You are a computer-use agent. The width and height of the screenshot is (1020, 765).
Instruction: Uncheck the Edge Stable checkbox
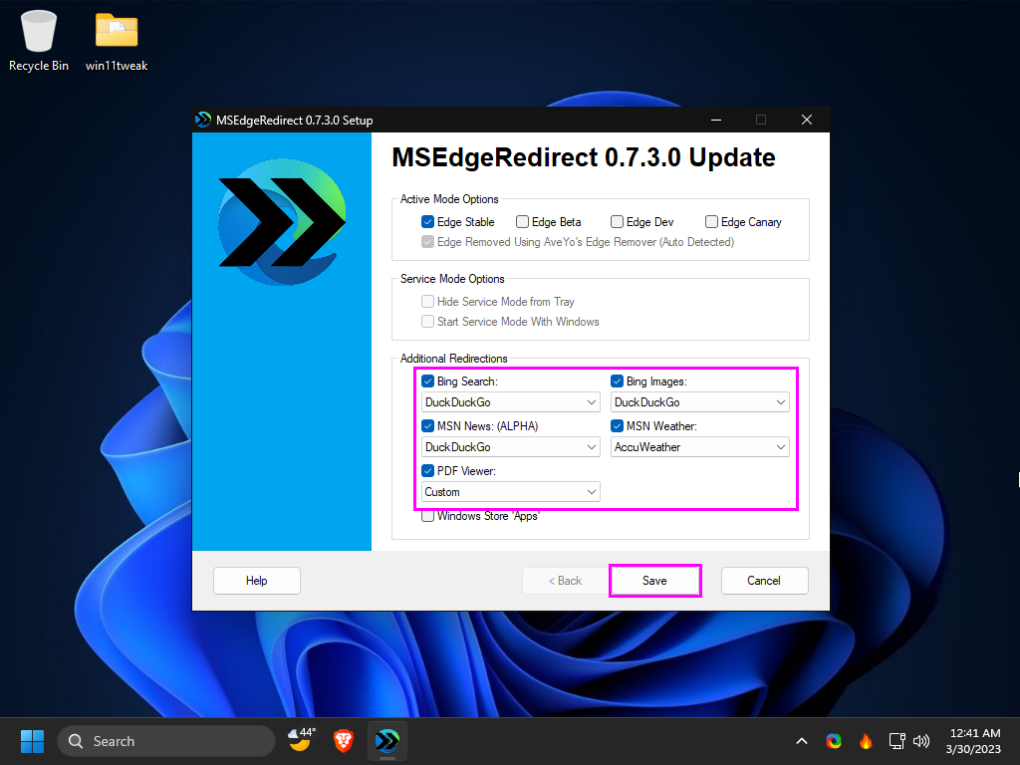427,222
